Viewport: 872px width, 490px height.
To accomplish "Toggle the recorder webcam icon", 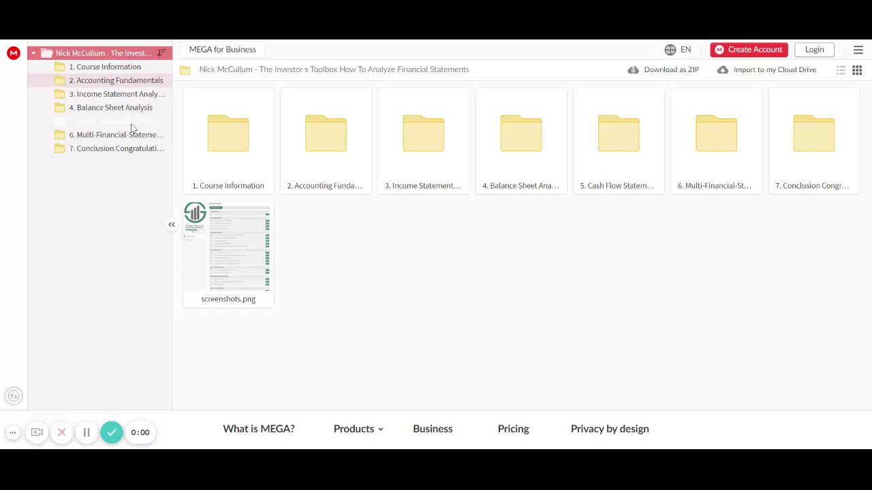I will [37, 432].
